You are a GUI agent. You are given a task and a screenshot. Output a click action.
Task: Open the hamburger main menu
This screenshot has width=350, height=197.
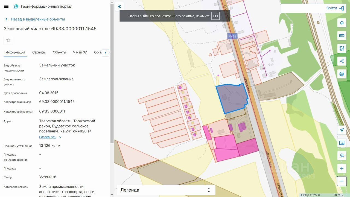tap(6, 6)
